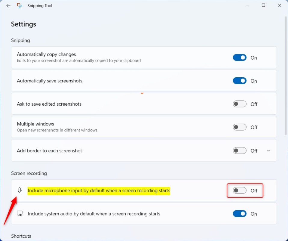Expand the Add border options chevron
Screen dimensions: 288x241
(268, 150)
